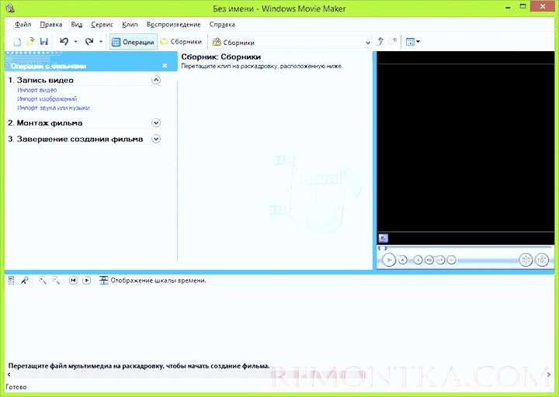Click the Сборник: Сборники heading
559x397 pixels.
(221, 57)
